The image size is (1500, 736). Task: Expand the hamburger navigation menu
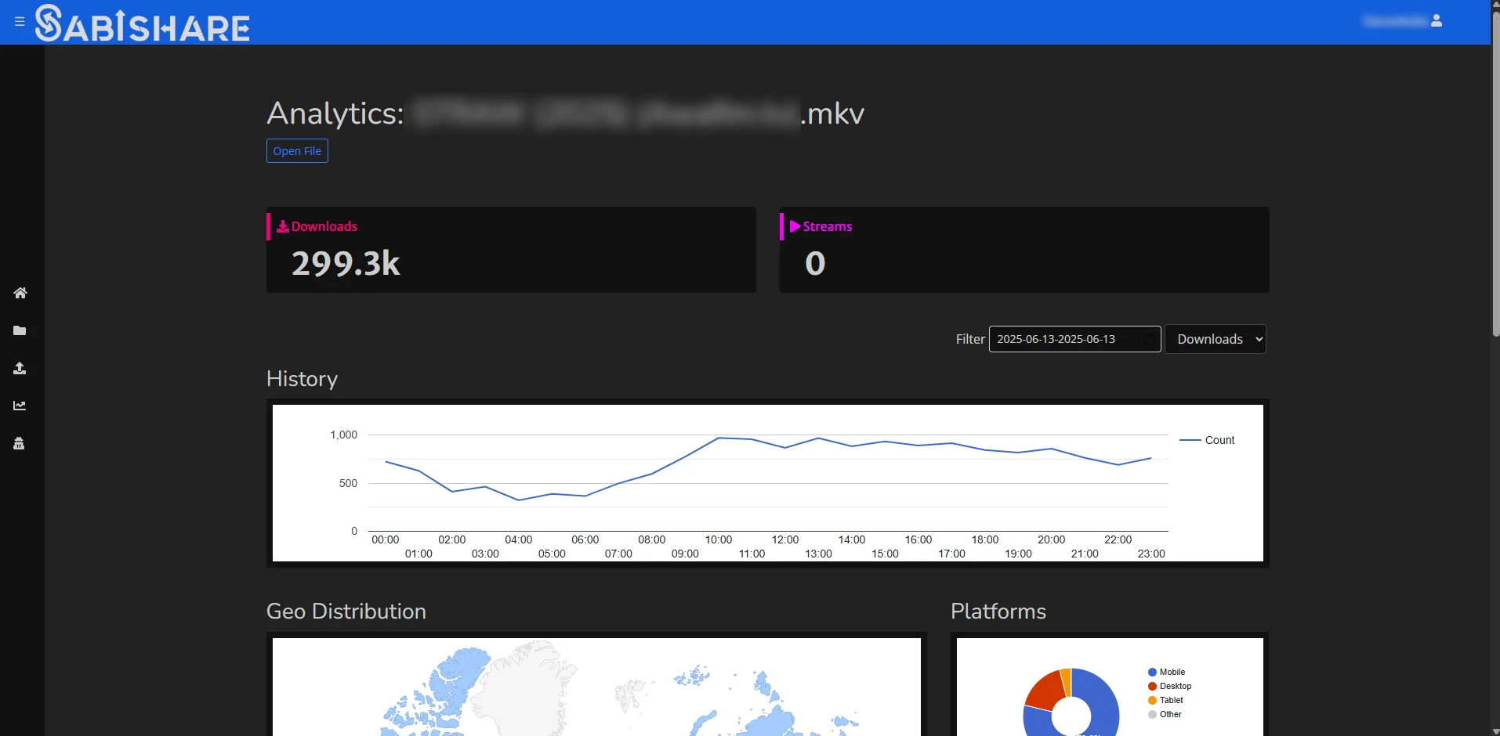click(20, 22)
